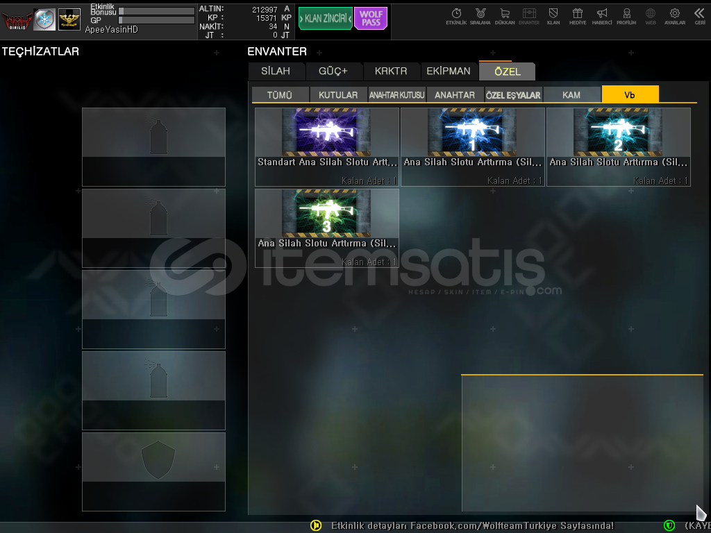The width and height of the screenshot is (711, 533).
Task: Click the green shield icon in ticker
Action: tap(669, 525)
